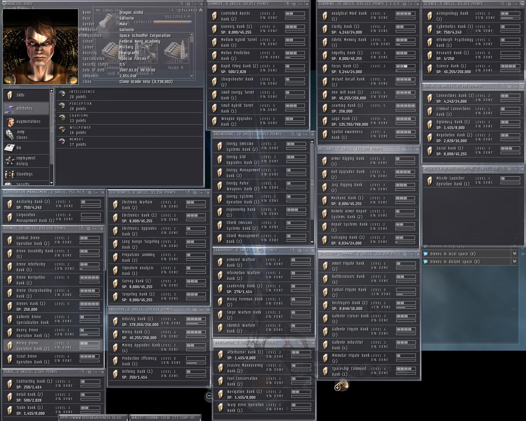This screenshot has width=526, height=421.
Task: Click the Character Sheet tab list scroll-down arrow
Action: pyautogui.click(x=51, y=183)
